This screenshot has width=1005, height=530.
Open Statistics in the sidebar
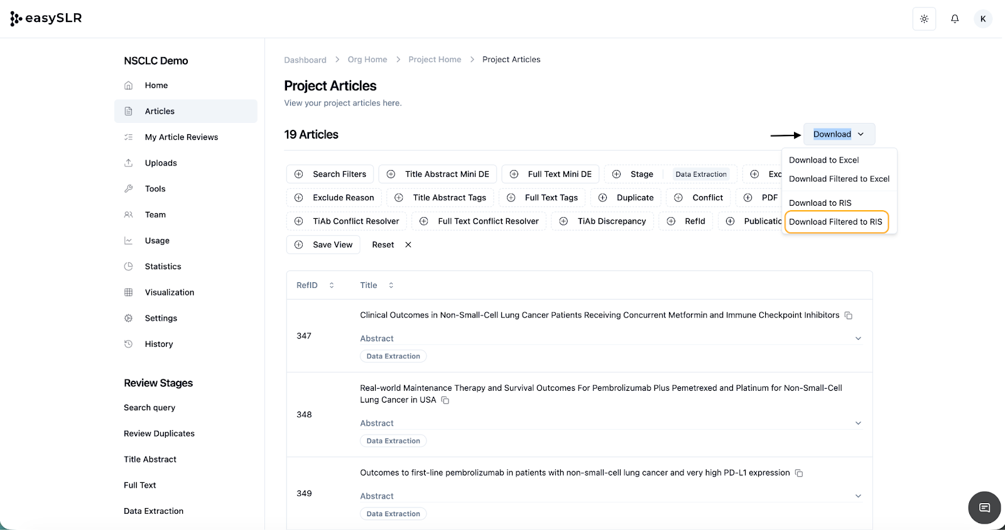[x=163, y=267]
